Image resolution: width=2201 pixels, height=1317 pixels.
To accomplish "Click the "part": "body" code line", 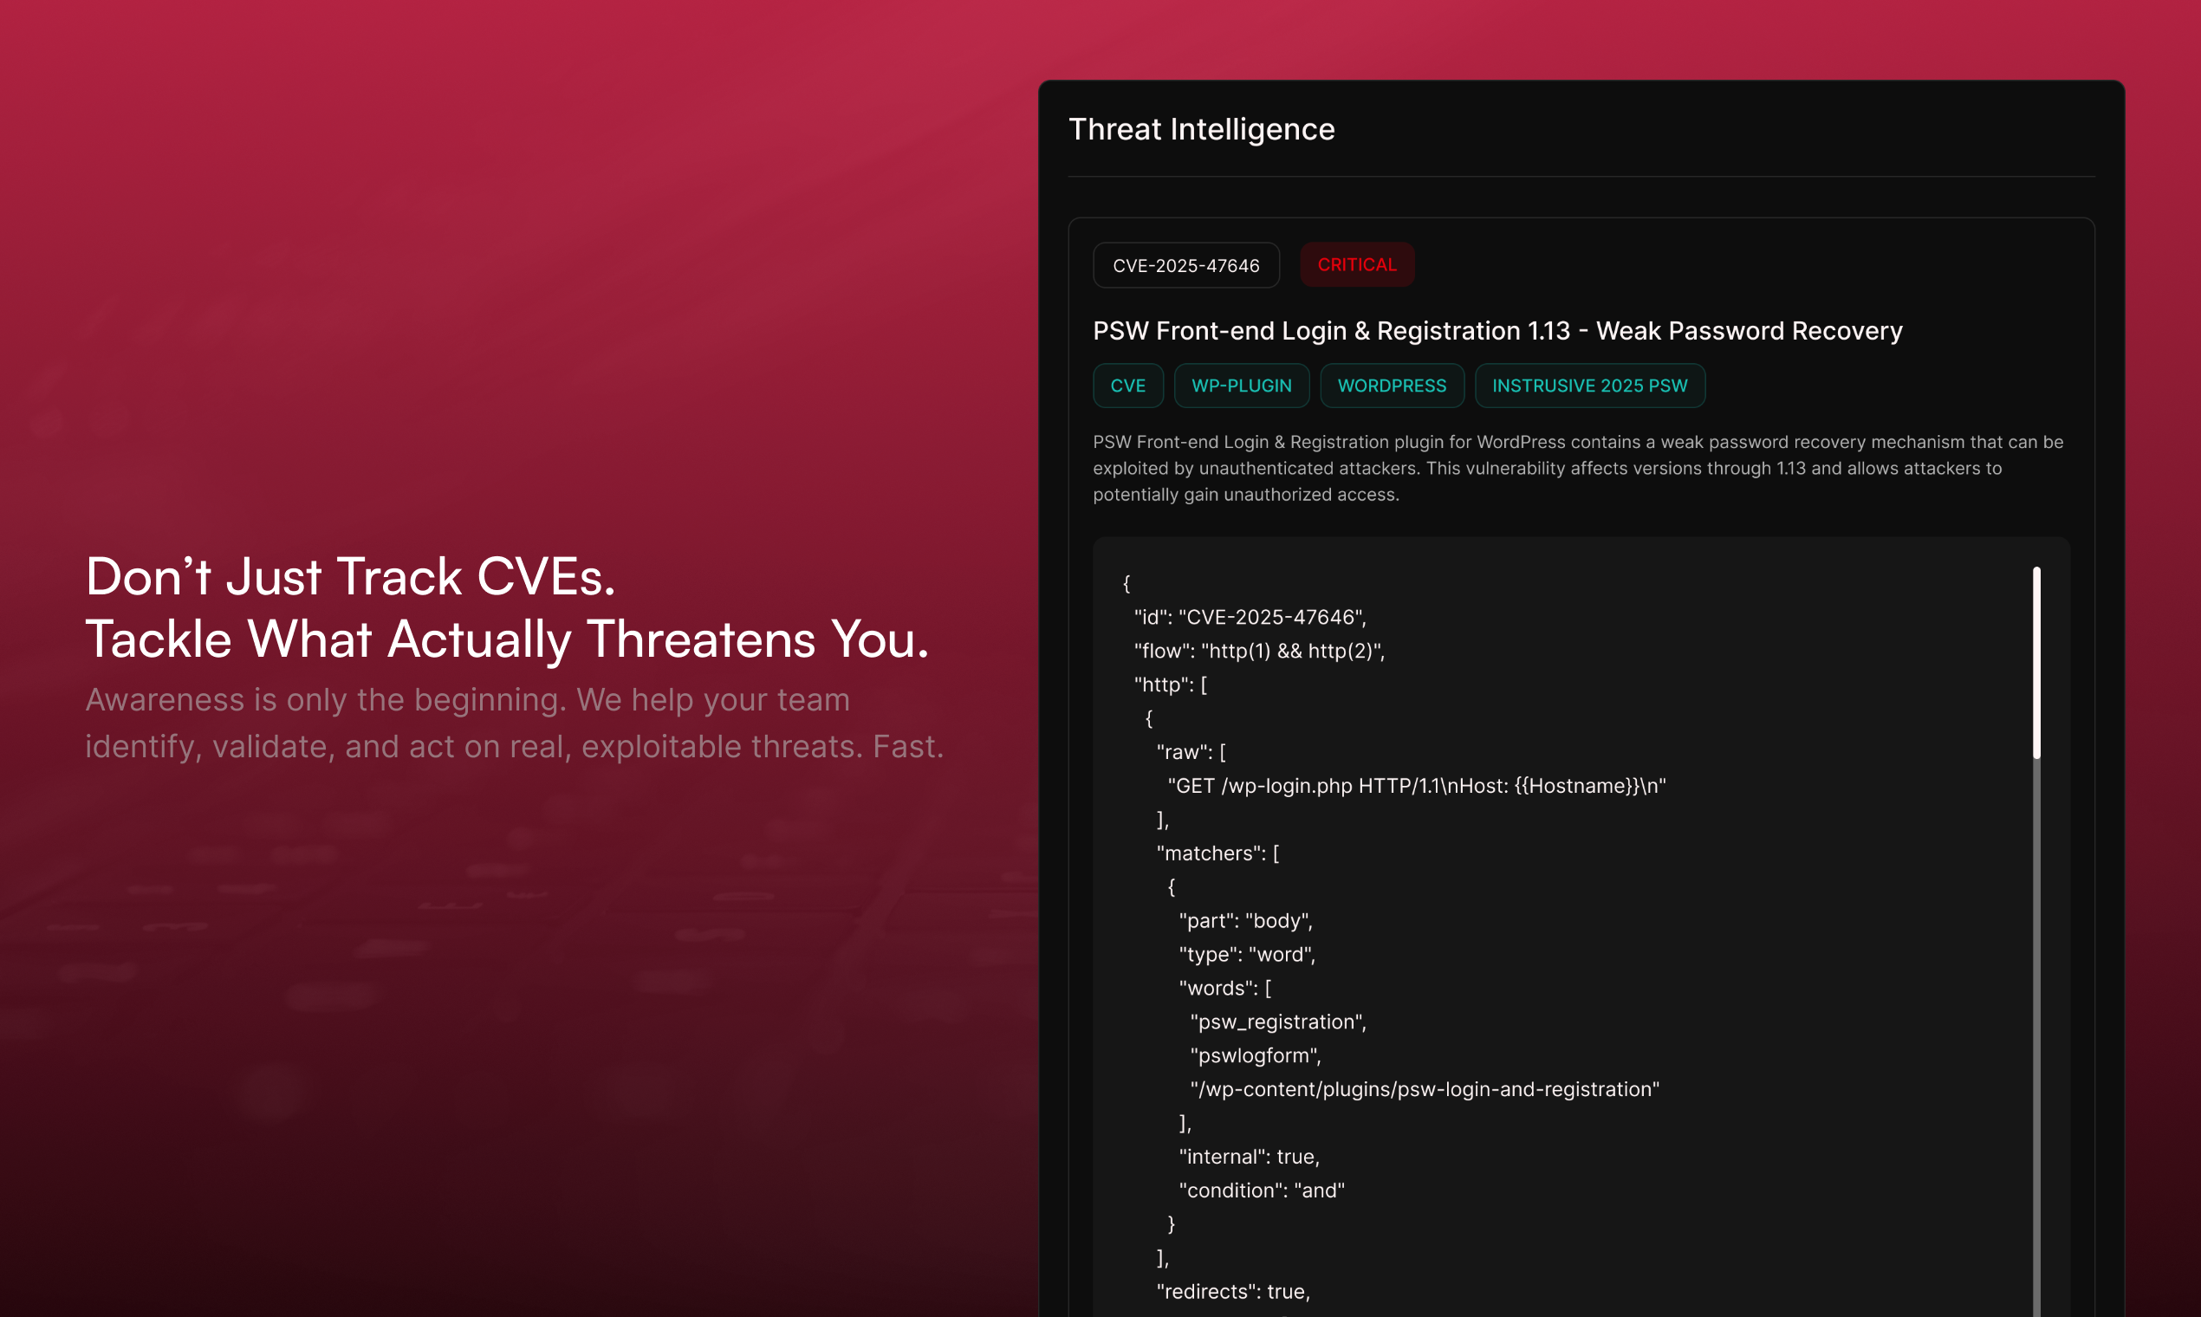I will coord(1245,920).
